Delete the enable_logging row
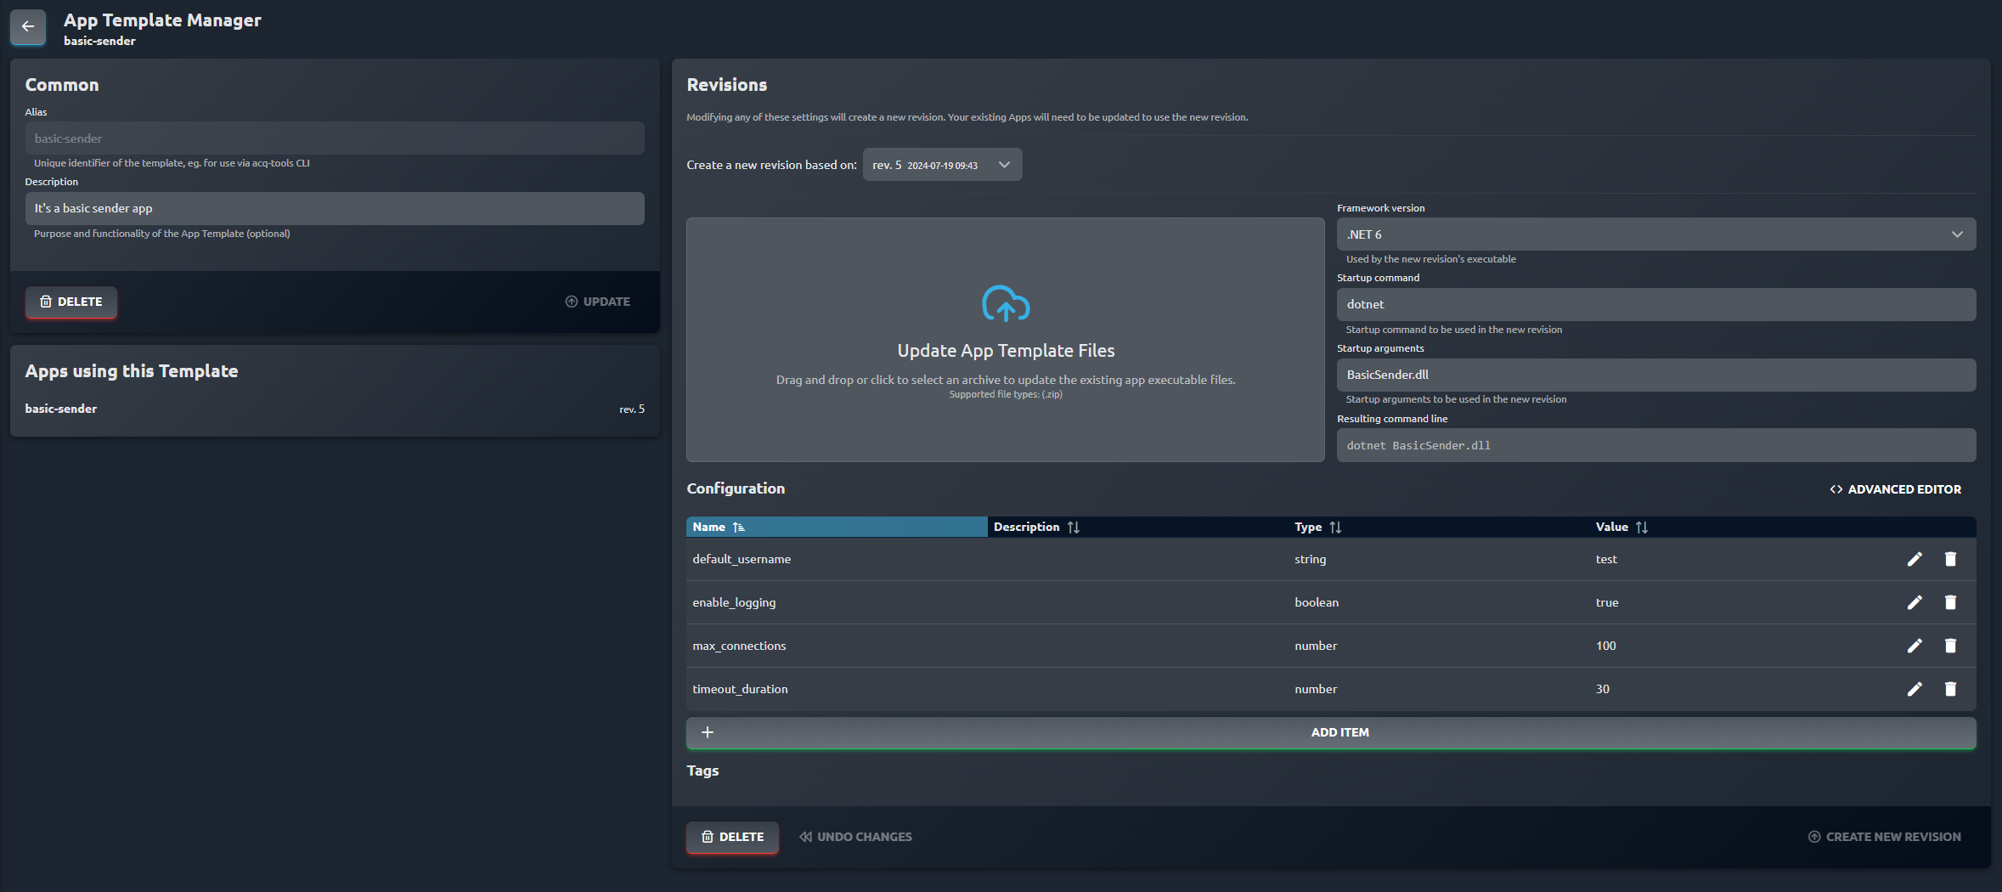The height and width of the screenshot is (892, 2002). pos(1950,602)
